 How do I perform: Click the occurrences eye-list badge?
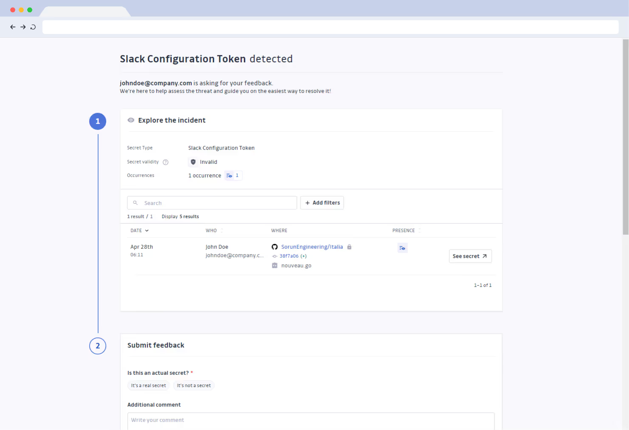click(233, 175)
